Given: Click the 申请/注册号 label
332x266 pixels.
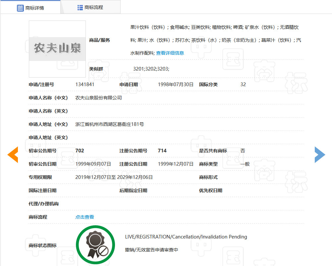Looking at the screenshot, I should coord(41,85).
